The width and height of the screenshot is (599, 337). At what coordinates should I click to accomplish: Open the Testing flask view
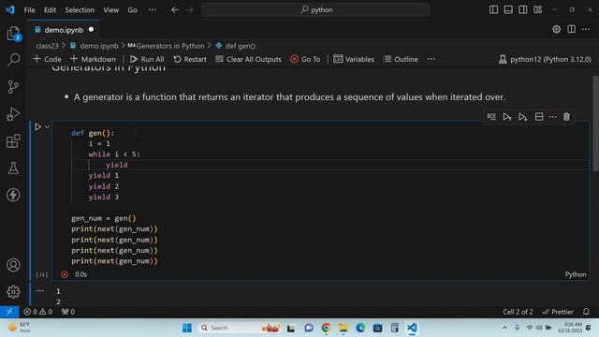tap(13, 168)
